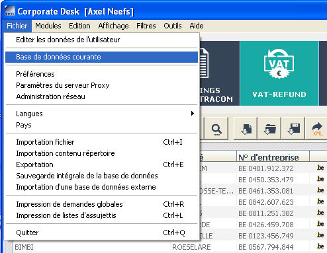The image size is (327, 253).
Task: Click the XML export arrow icon
Action: 316,129
